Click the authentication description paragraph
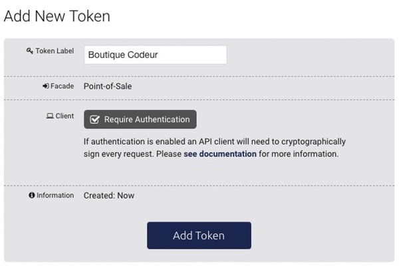Image resolution: width=399 pixels, height=266 pixels. pos(213,148)
